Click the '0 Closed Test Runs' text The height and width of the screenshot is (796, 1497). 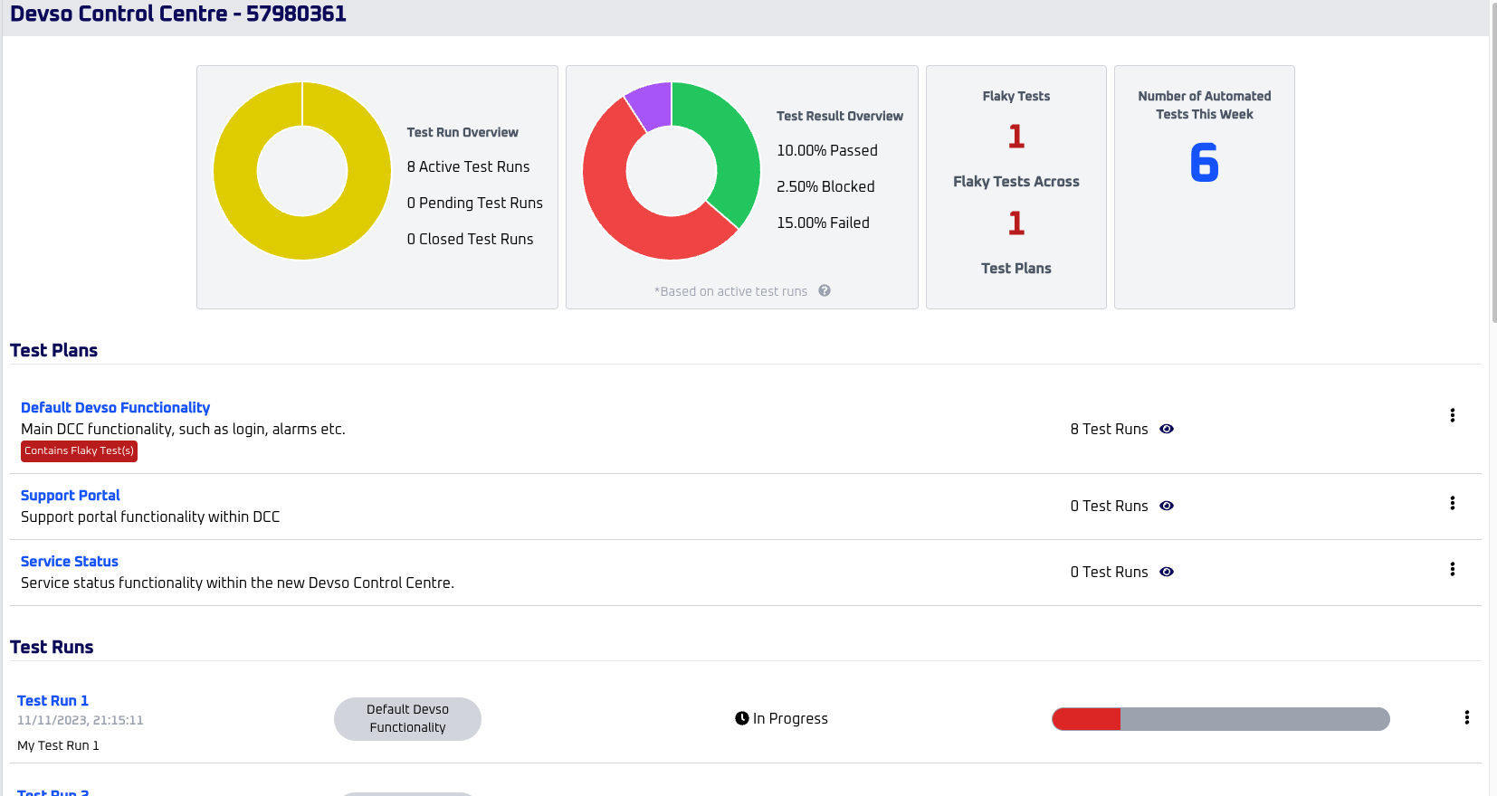470,239
